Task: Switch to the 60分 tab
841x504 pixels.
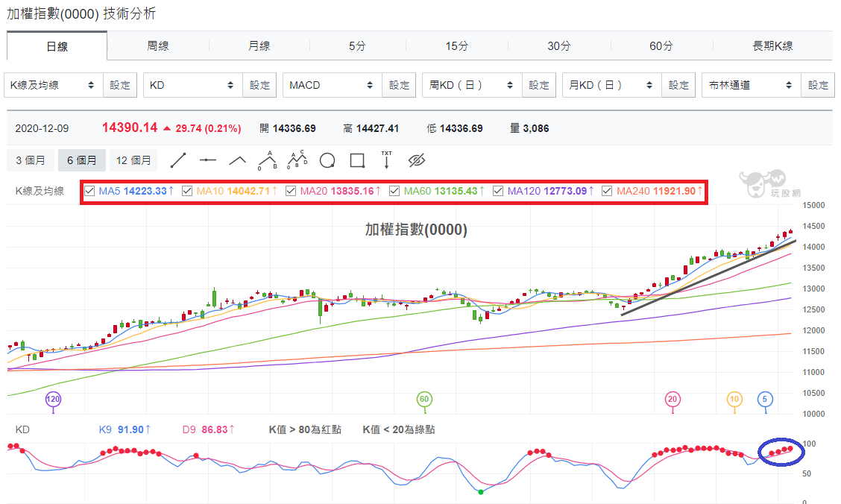Action: [x=661, y=46]
